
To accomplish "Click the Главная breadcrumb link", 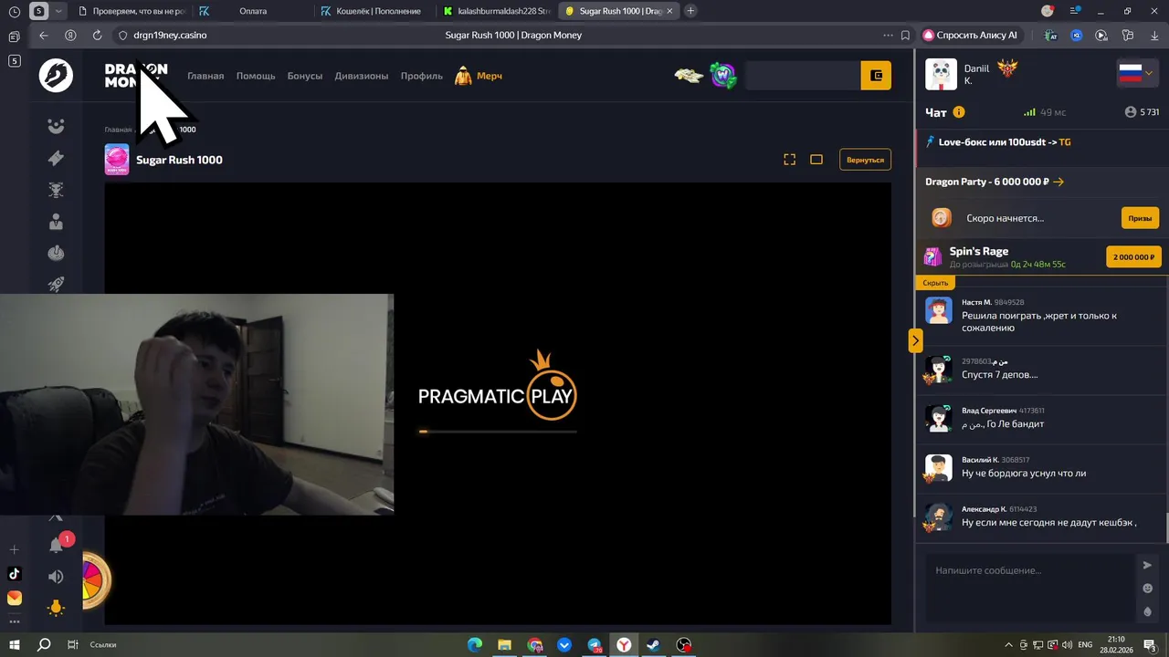I will coord(118,130).
